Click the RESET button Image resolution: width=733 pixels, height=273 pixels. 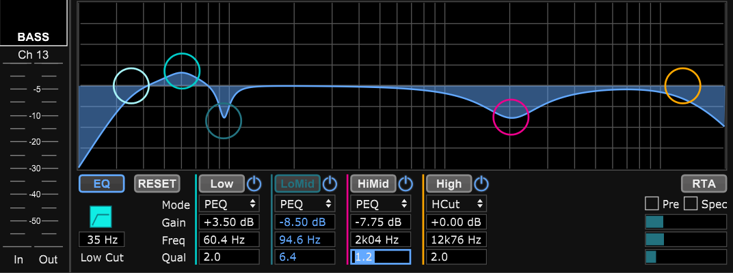(157, 184)
